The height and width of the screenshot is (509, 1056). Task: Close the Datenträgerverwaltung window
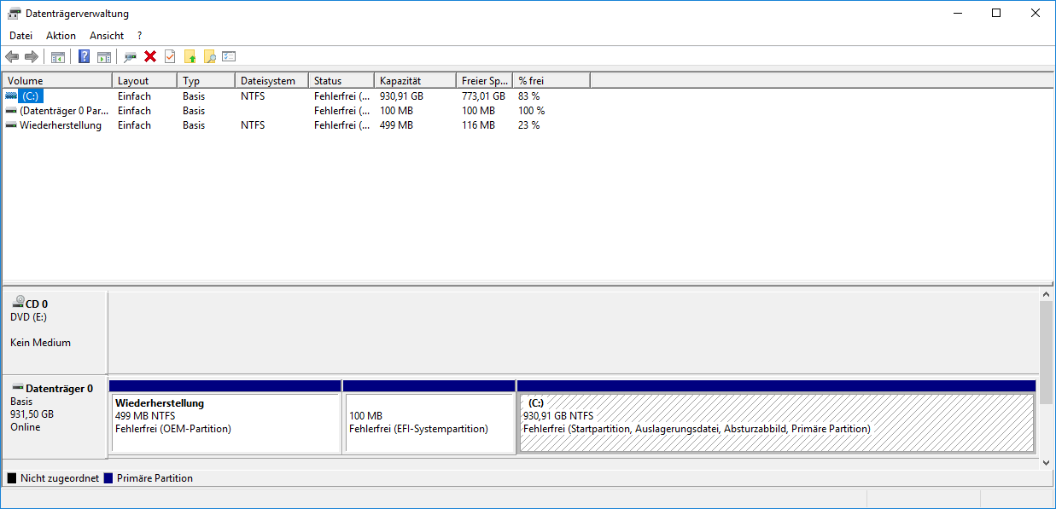click(x=1036, y=13)
